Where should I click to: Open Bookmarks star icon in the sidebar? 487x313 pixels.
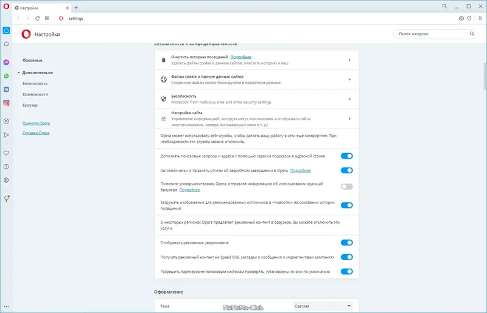pyautogui.click(x=6, y=44)
